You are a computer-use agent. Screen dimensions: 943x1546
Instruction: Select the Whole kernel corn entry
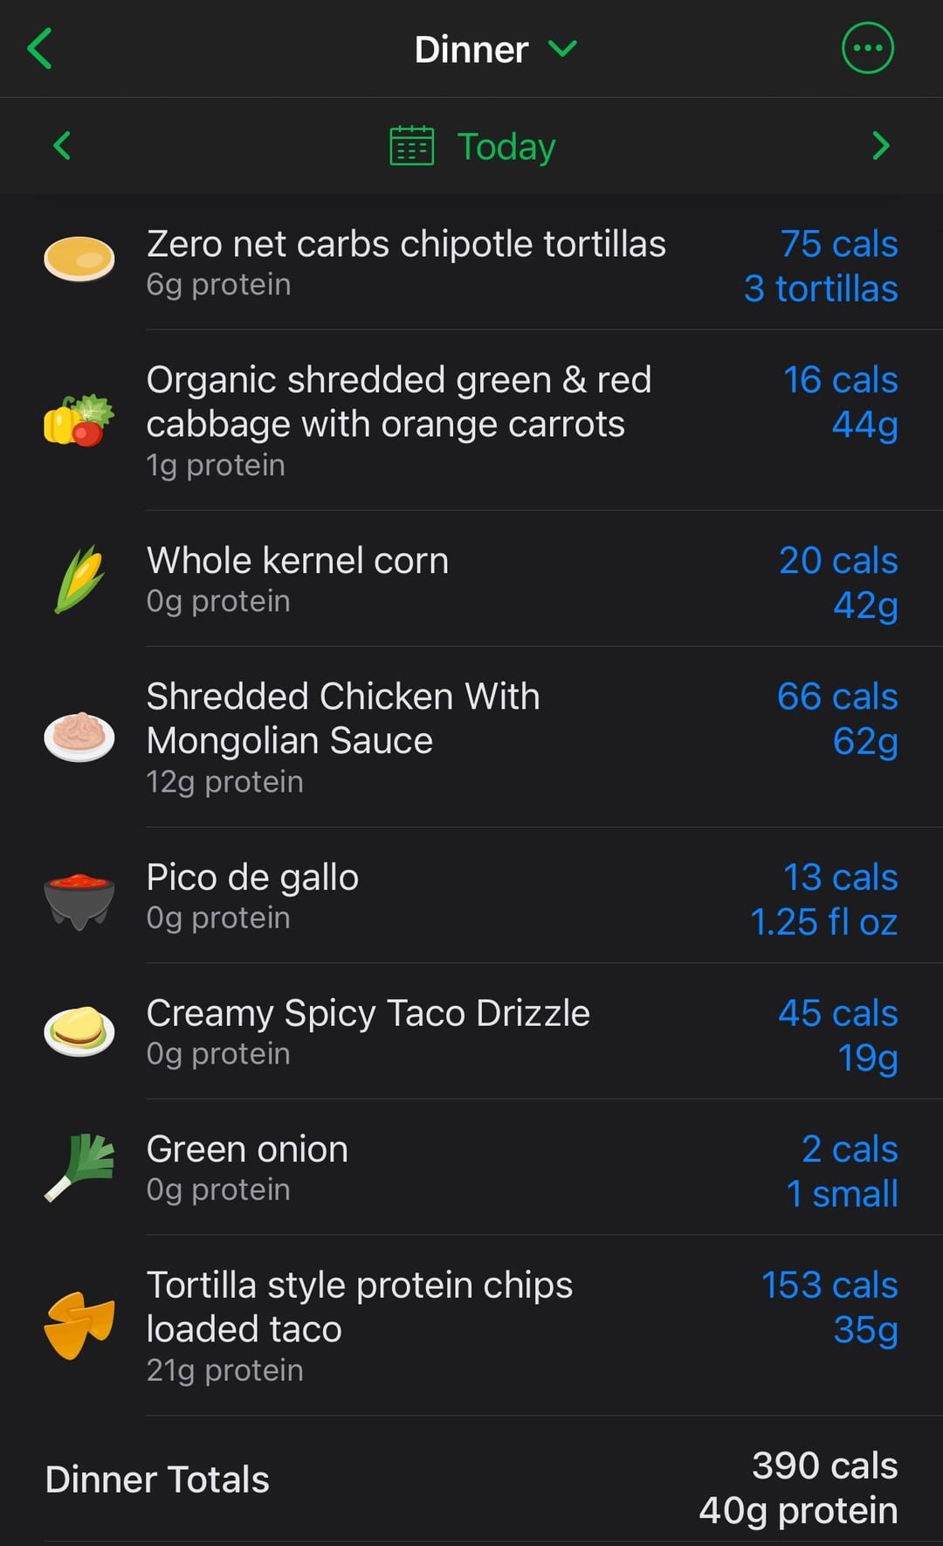point(298,561)
